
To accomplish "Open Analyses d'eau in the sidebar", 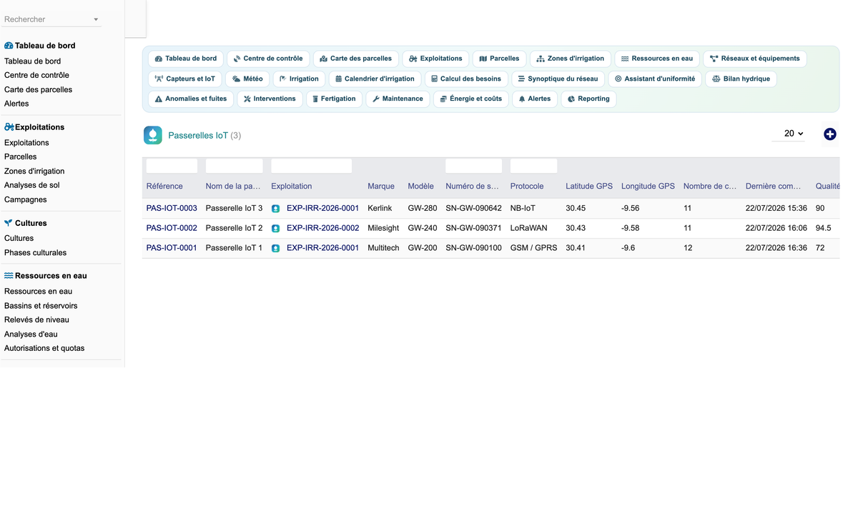I will (x=31, y=334).
